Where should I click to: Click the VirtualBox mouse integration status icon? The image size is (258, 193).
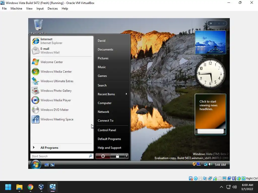tap(239, 178)
